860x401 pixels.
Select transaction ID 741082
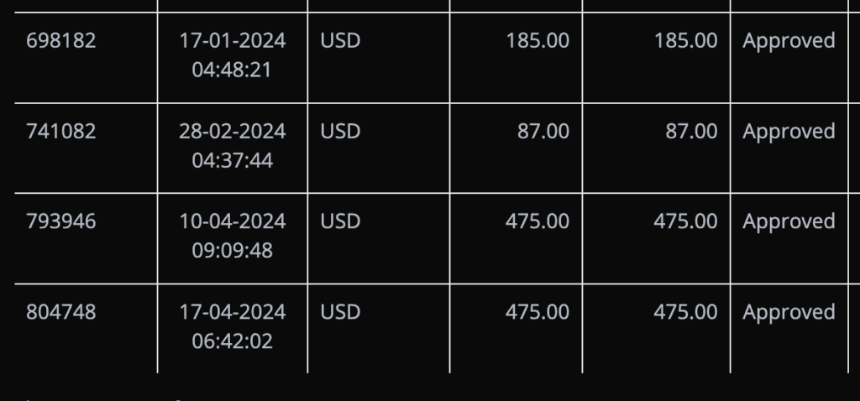[x=60, y=132]
